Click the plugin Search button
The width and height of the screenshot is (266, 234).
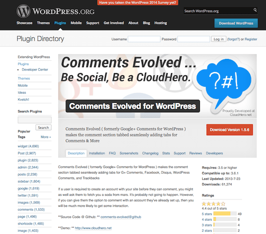click(x=43, y=128)
